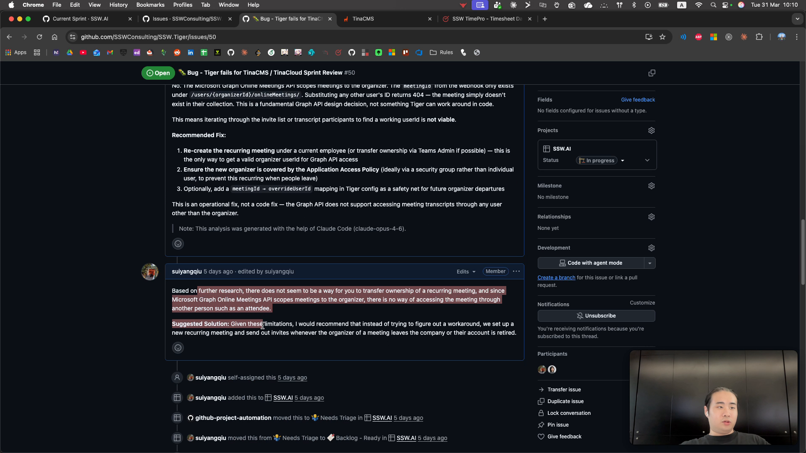Add emoji reaction to suiyangqiu's comment

[x=178, y=348]
